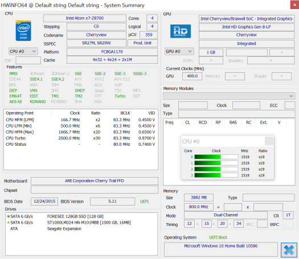Image resolution: width=299 pixels, height=259 pixels.
Task: Click the Stepping field C0
Action: click(x=96, y=27)
